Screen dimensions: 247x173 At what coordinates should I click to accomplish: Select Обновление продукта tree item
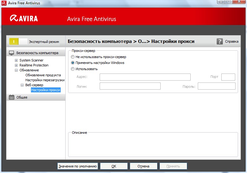pos(43,75)
